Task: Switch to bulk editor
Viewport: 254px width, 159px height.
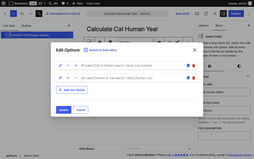Action: click(100, 50)
